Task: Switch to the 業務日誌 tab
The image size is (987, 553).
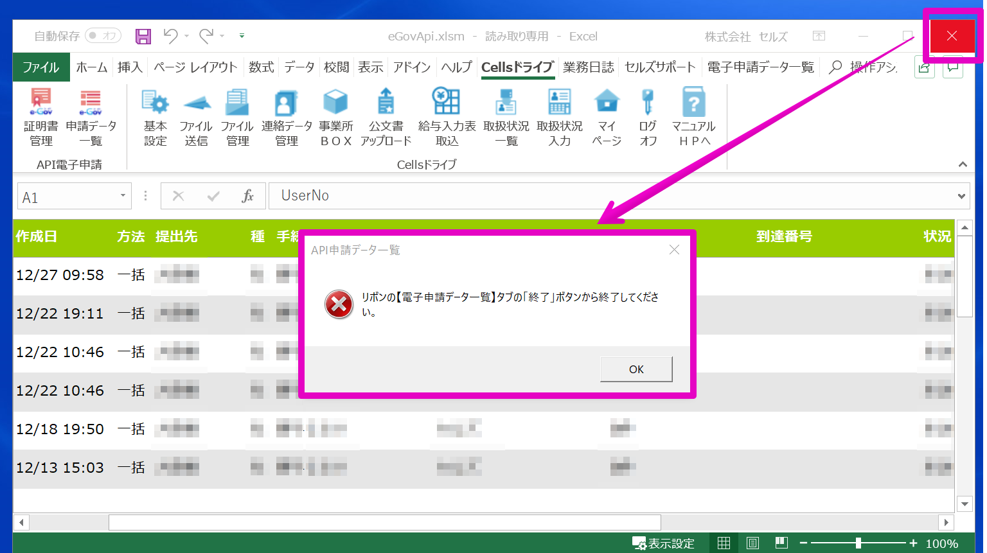Action: [x=589, y=67]
